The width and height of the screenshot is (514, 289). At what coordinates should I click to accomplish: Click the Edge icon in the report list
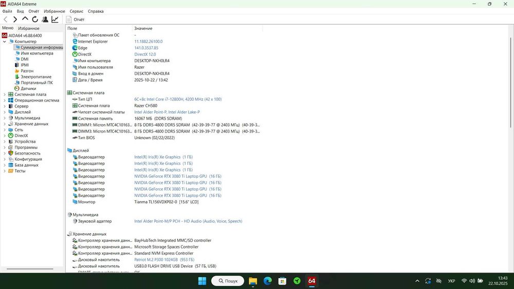pyautogui.click(x=75, y=48)
